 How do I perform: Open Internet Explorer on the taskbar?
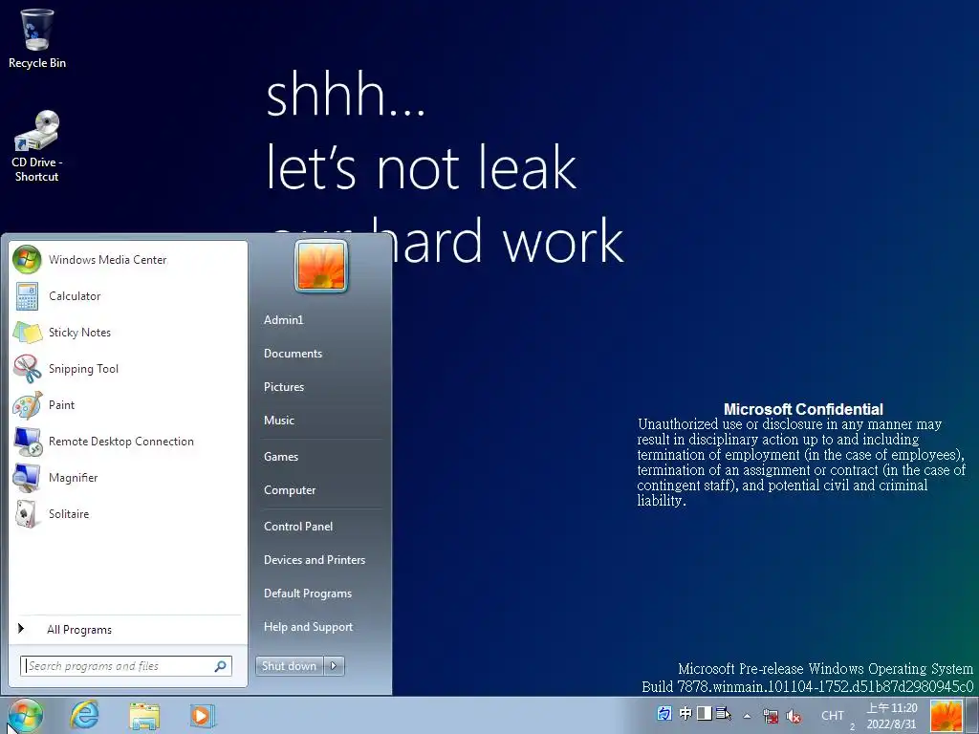tap(84, 715)
